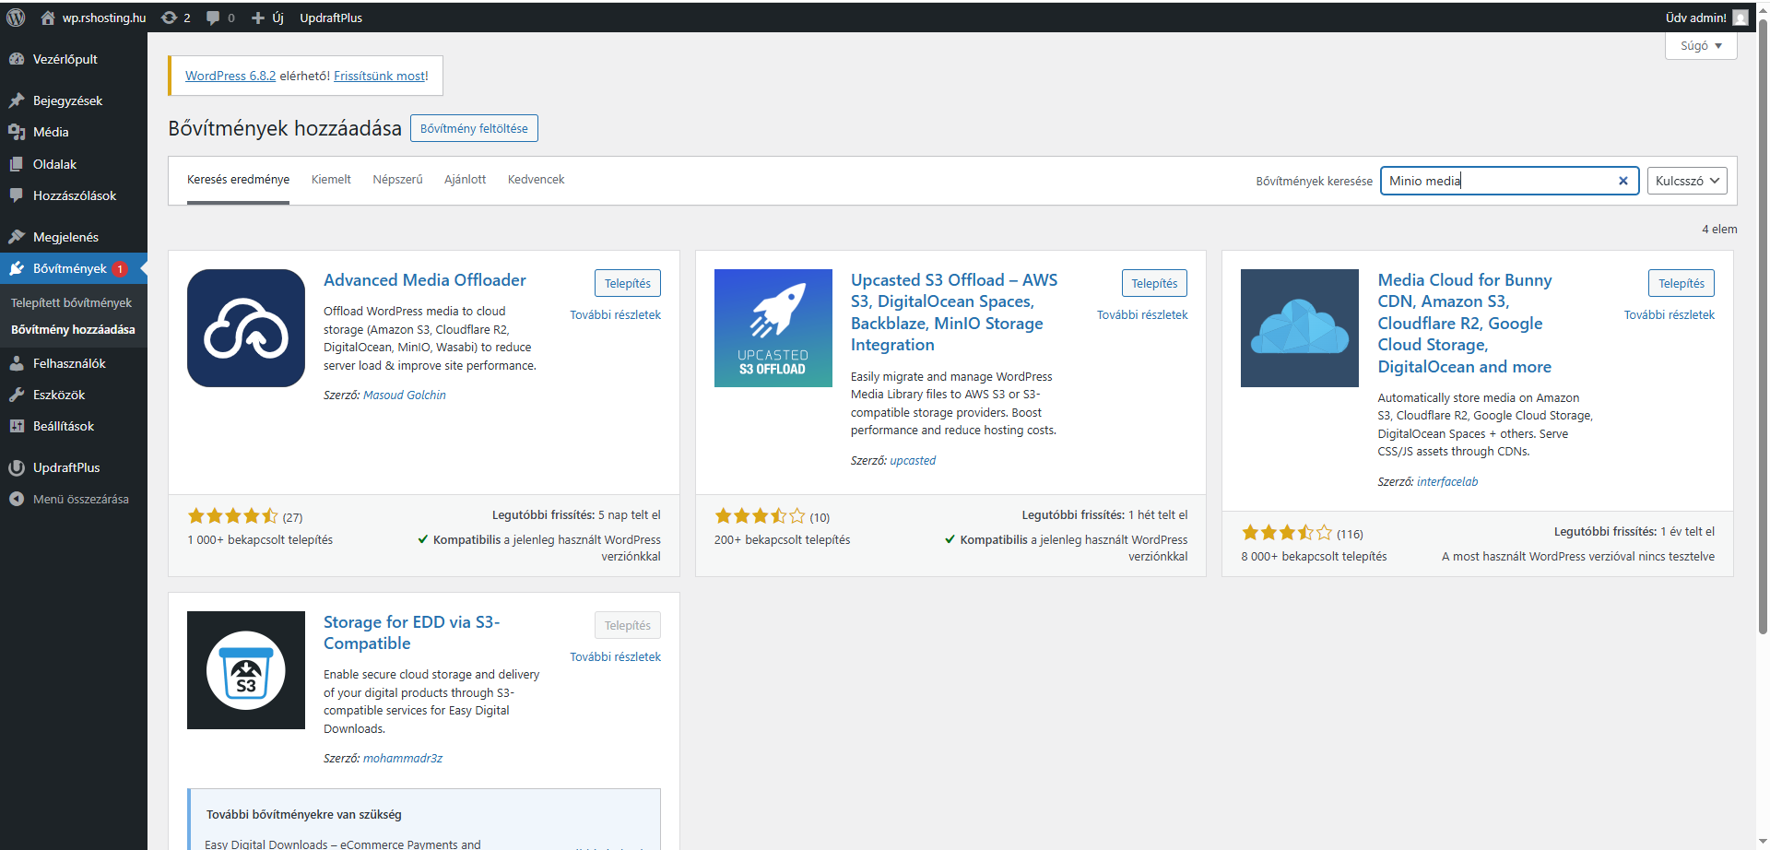The image size is (1770, 850).
Task: Install the Advanced Media Offloader plugin
Action: tap(627, 283)
